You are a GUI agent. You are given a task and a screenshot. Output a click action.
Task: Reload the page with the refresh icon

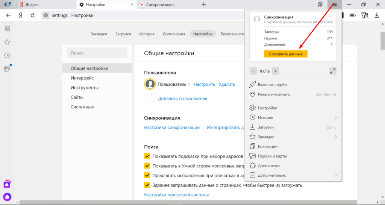pos(32,15)
